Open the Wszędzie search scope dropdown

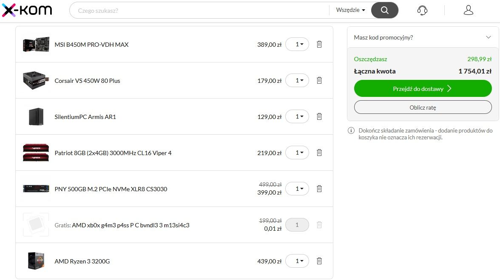coord(350,10)
